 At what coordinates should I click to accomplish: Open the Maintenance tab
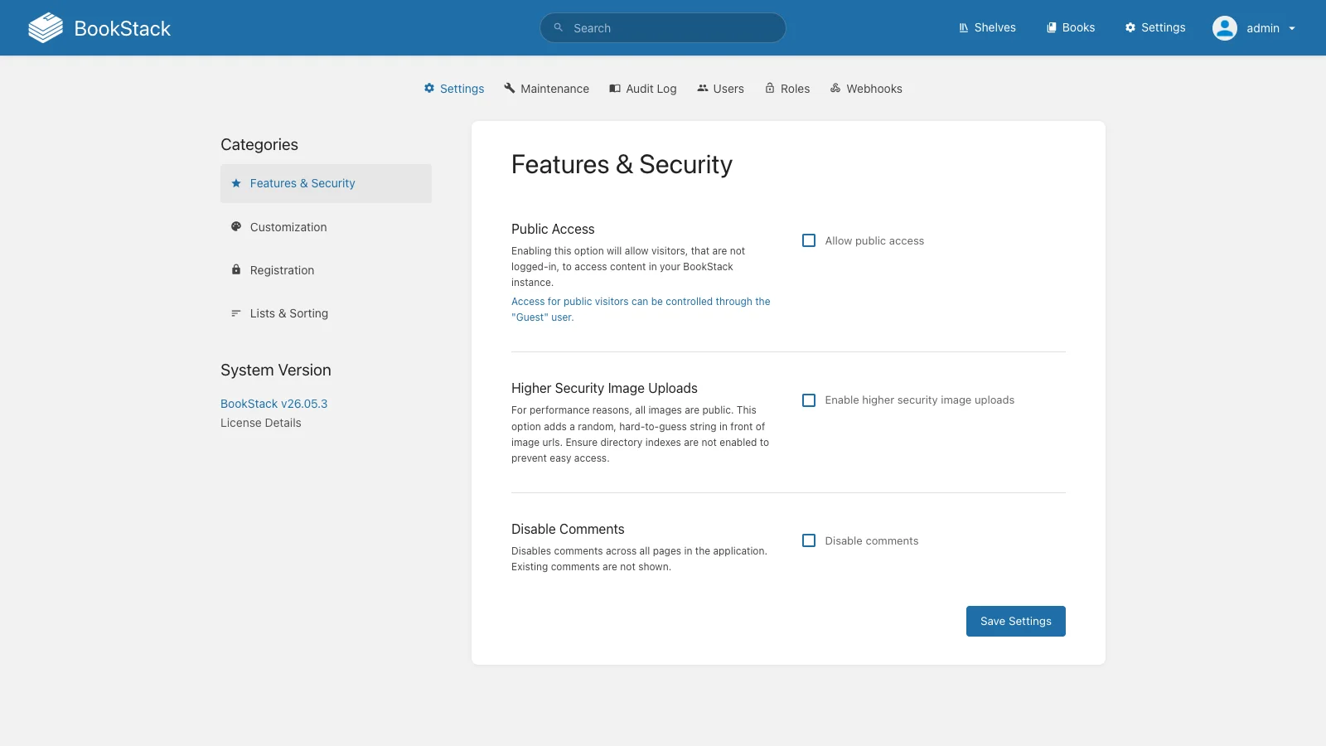[x=547, y=89]
